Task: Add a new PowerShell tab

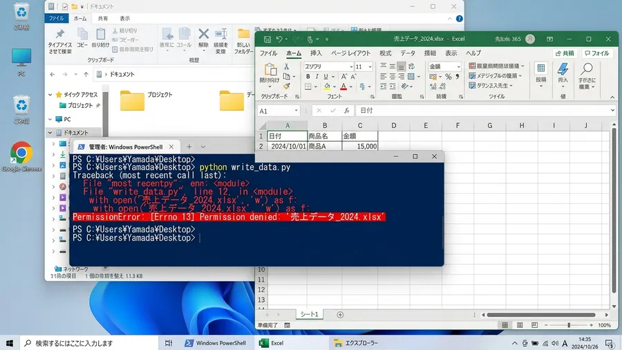Action: pos(189,147)
